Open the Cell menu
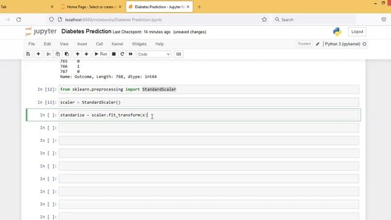The image size is (391, 220). pyautogui.click(x=99, y=44)
